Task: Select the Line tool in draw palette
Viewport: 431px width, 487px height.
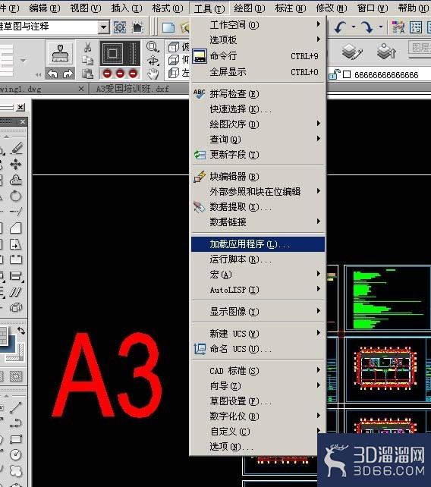Action: point(15,407)
